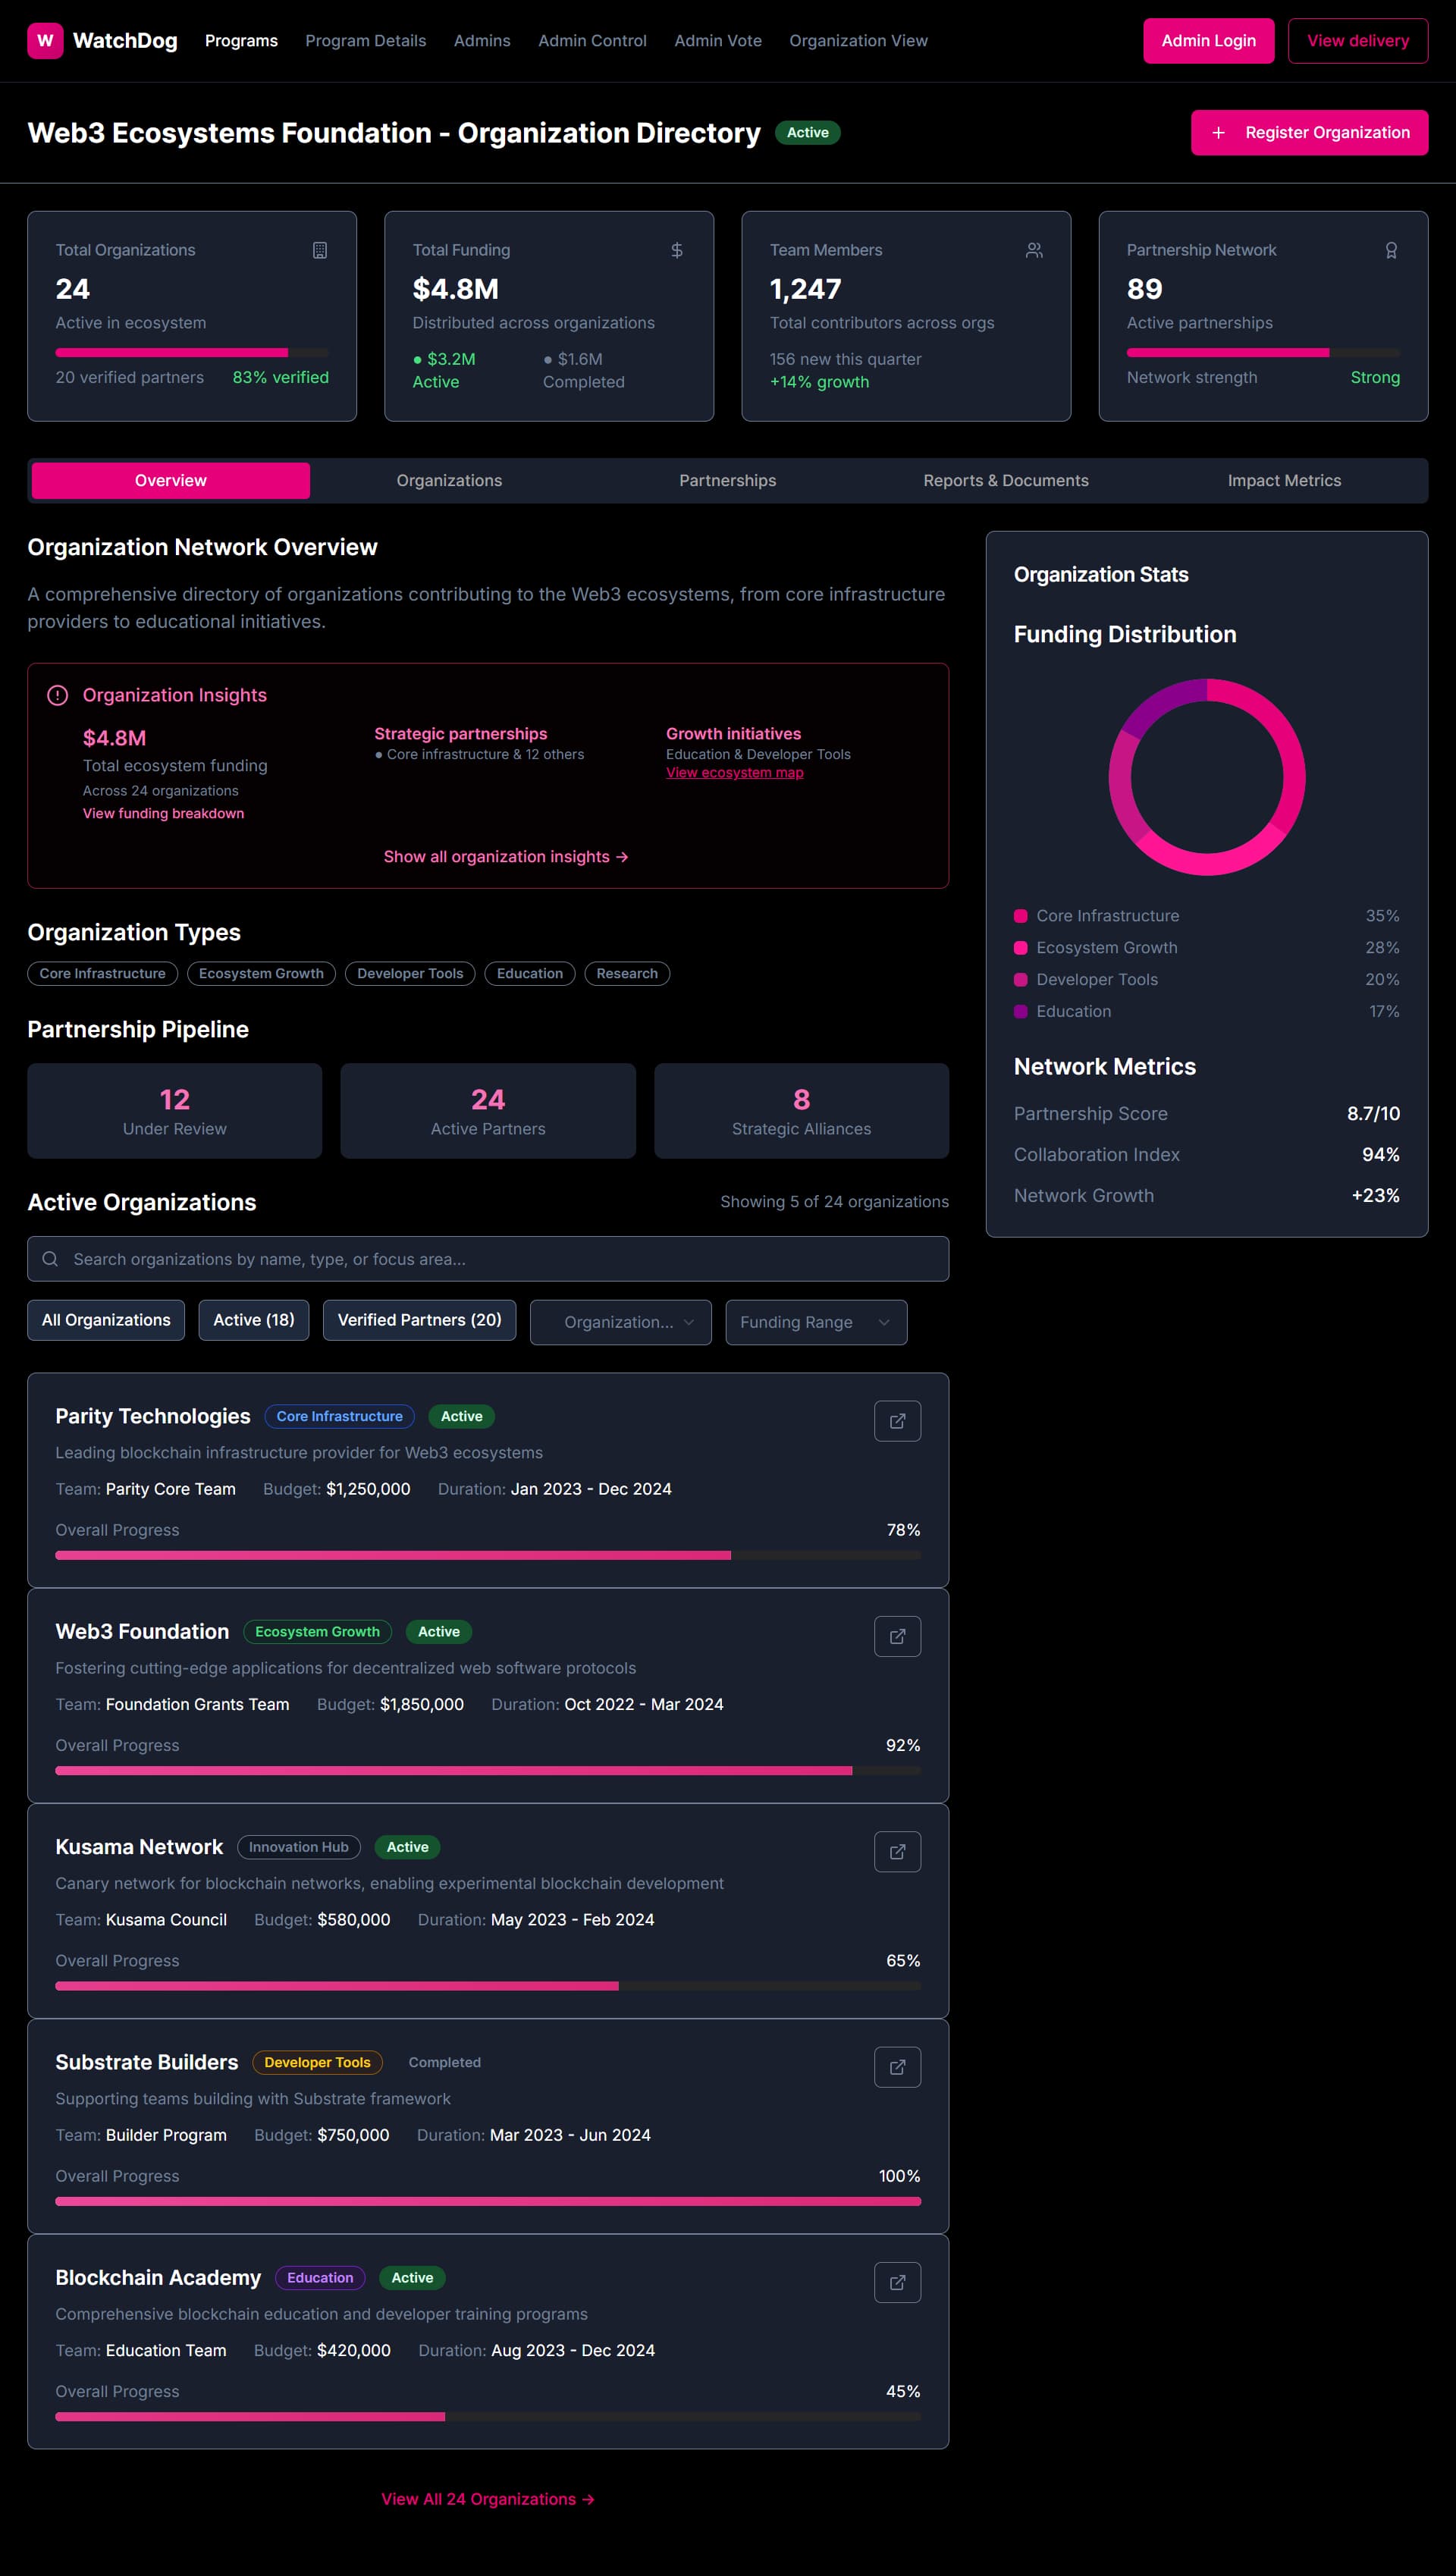Toggle the Verified Partners (20) filter
The image size is (1456, 2576).
(x=419, y=1320)
